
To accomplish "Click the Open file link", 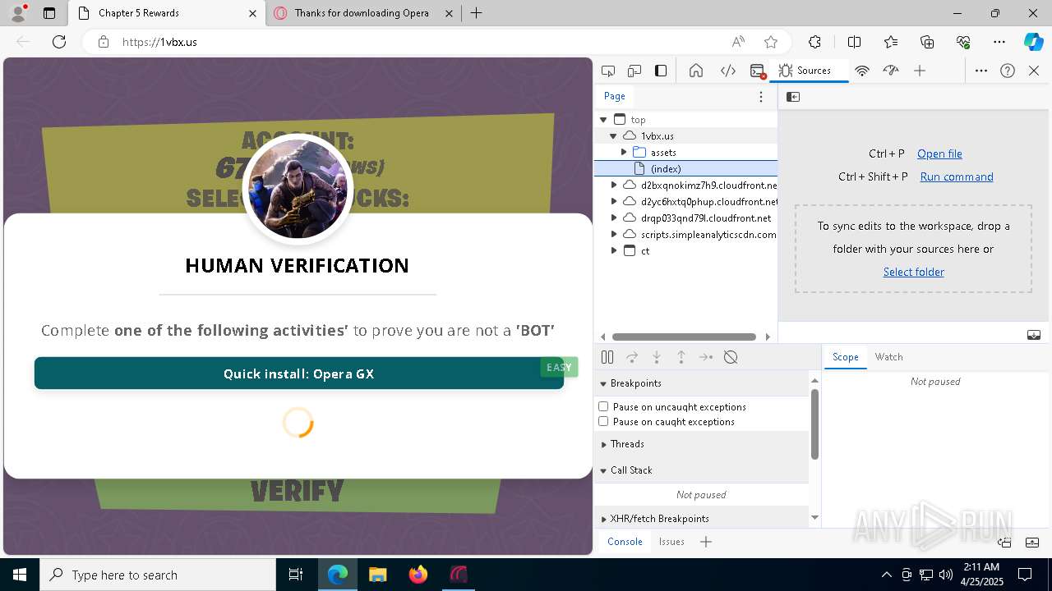I will pyautogui.click(x=939, y=153).
